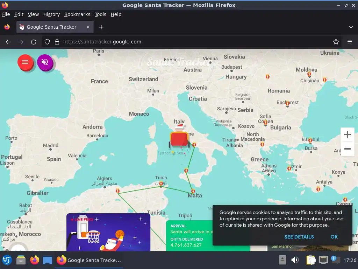Open the Edit menu

[x=19, y=14]
